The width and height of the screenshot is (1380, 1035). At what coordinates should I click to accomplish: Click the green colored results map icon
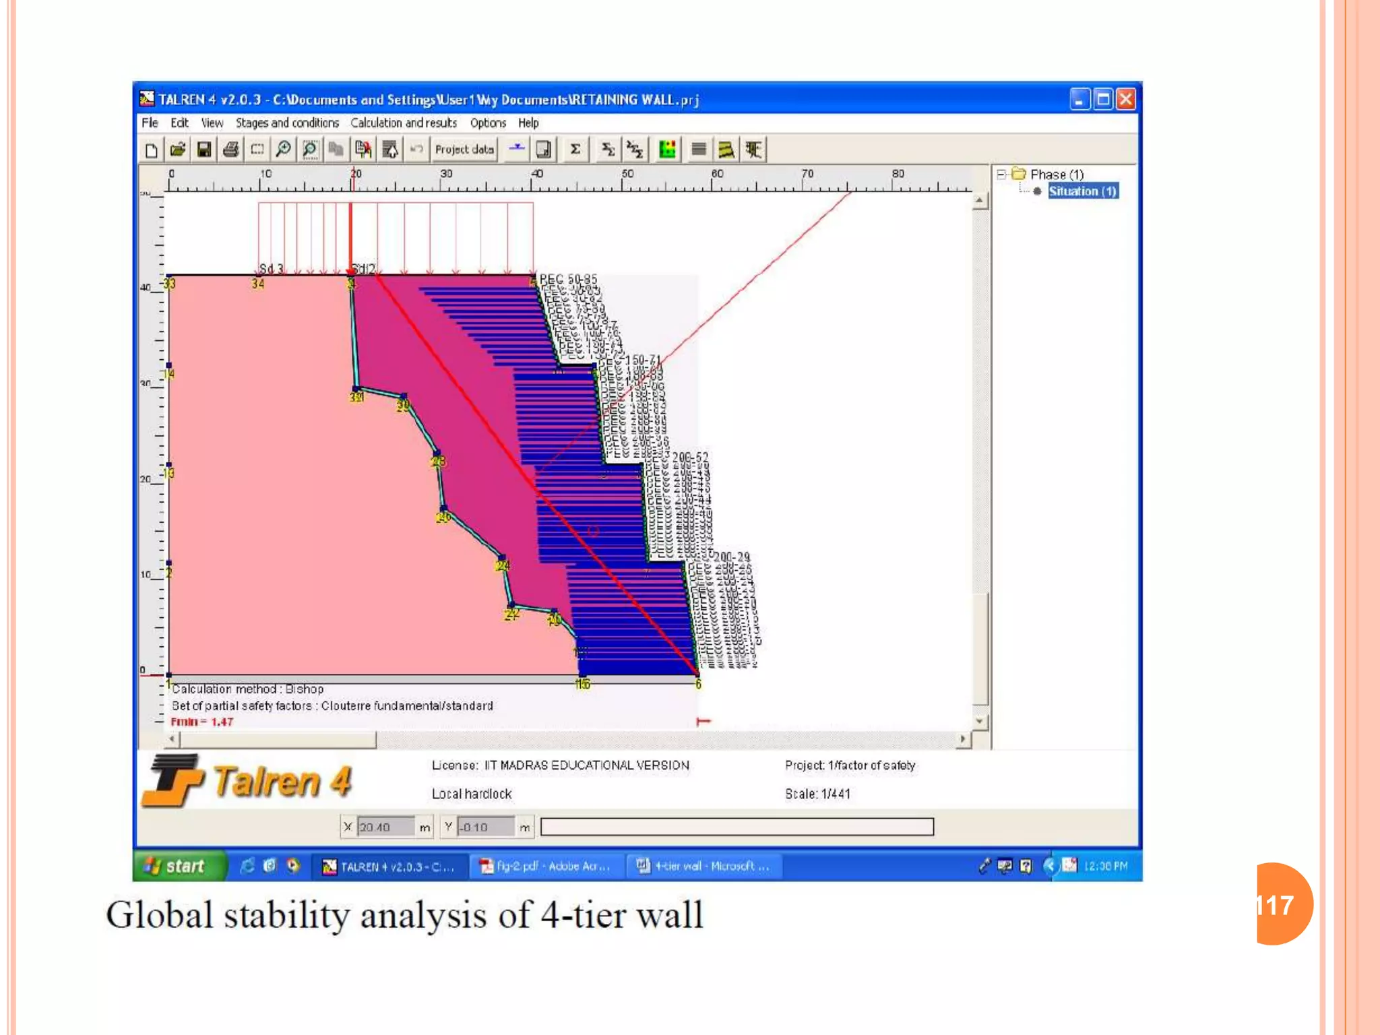click(x=667, y=150)
